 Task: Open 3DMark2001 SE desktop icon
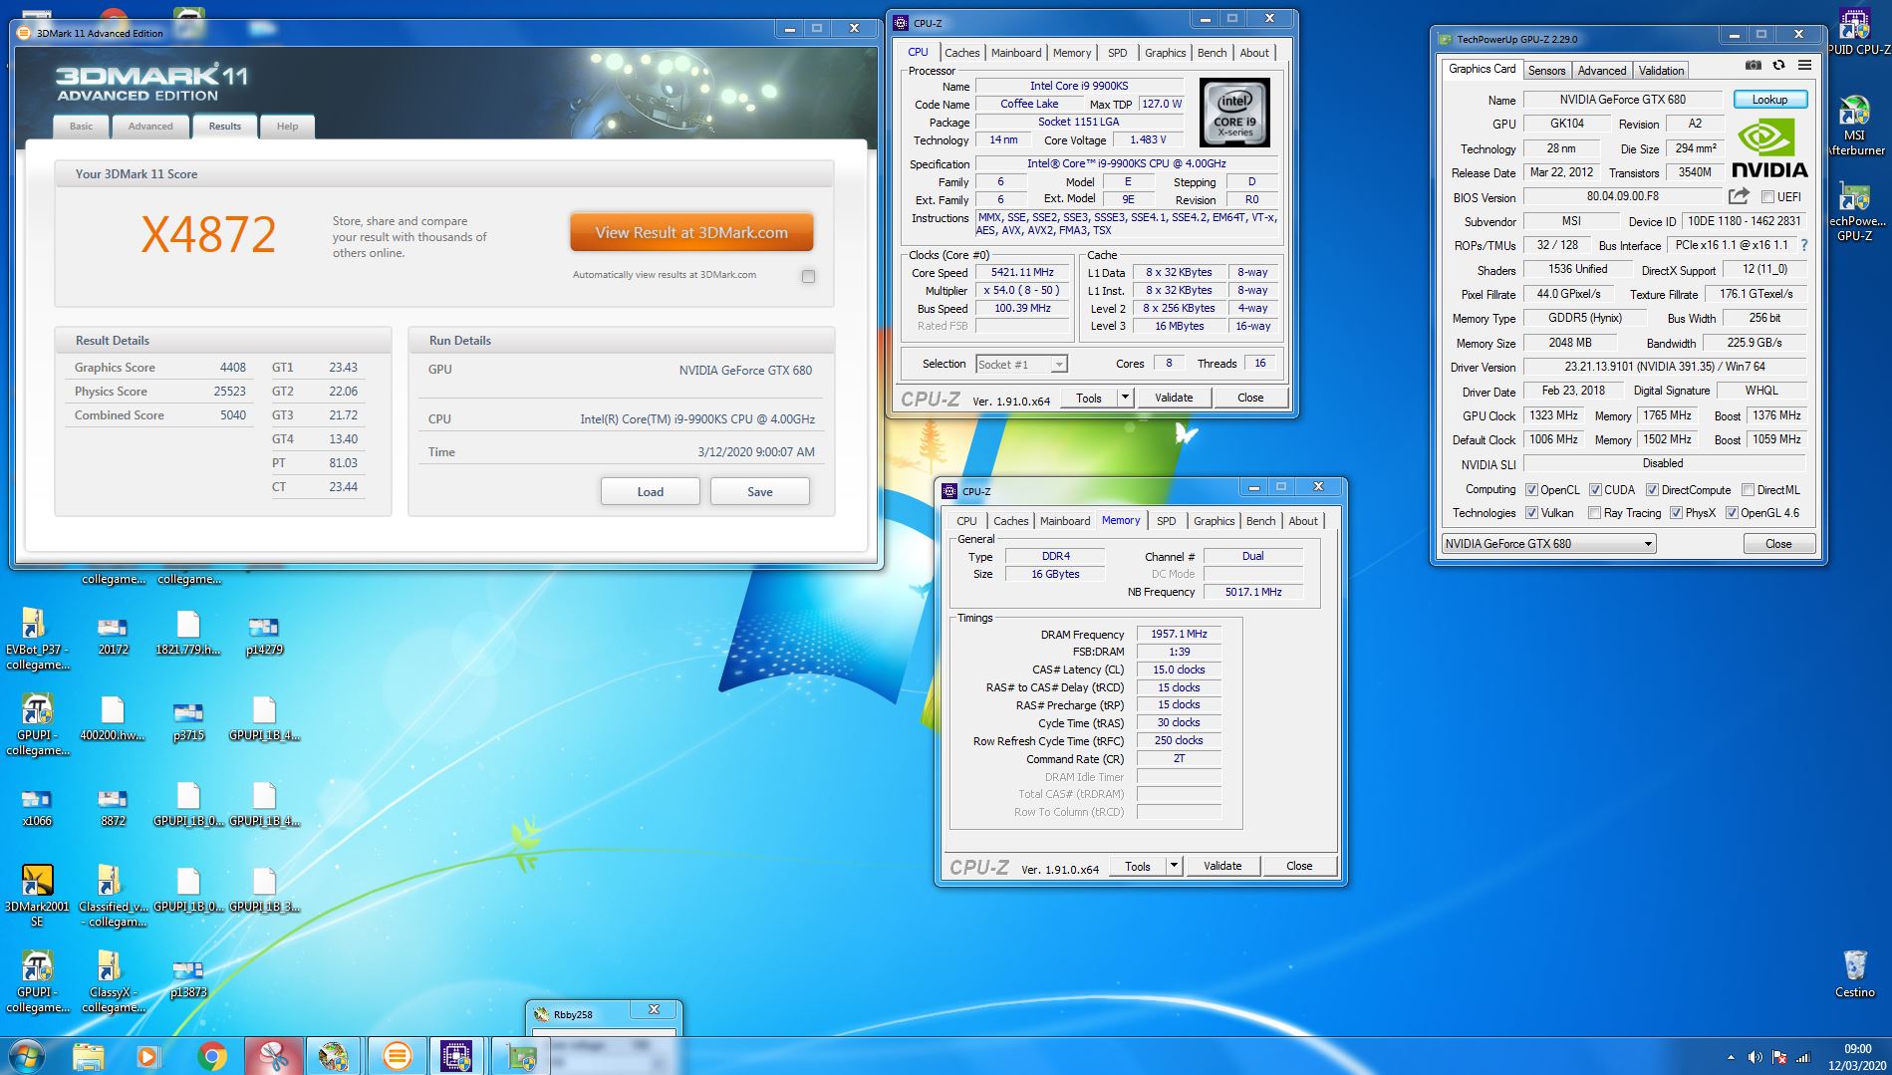point(37,896)
